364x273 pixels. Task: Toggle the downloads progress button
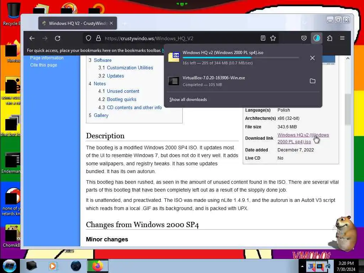(317, 38)
